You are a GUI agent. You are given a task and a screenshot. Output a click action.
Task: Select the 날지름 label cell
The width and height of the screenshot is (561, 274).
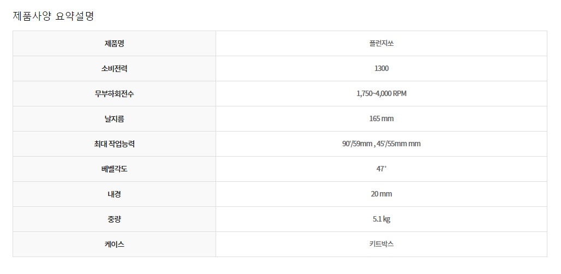point(114,118)
